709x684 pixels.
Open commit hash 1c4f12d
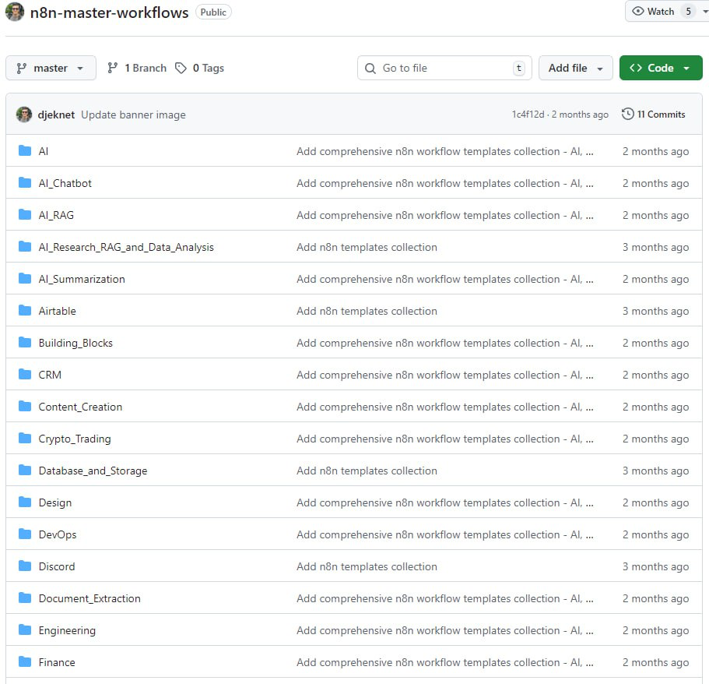coord(528,115)
